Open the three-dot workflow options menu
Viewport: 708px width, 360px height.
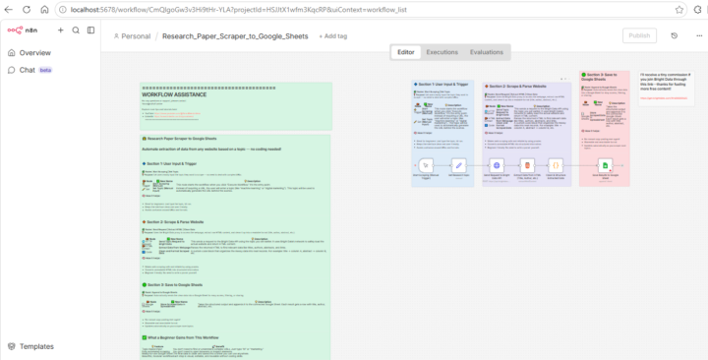click(699, 35)
